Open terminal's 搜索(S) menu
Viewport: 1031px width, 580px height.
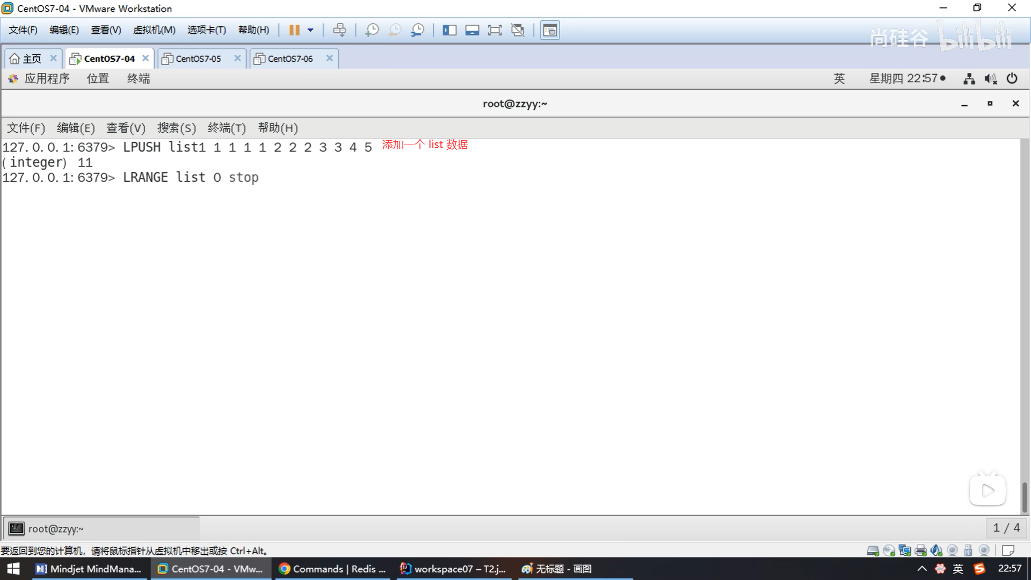176,128
